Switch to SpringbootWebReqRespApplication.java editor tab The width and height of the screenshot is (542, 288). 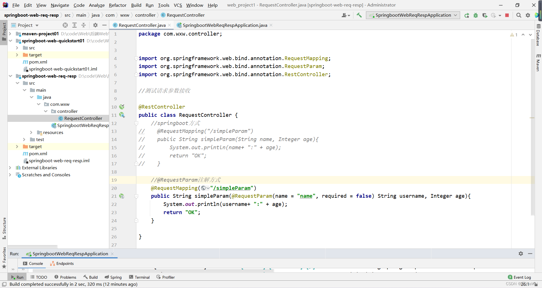(x=225, y=25)
